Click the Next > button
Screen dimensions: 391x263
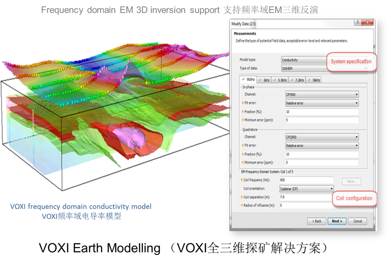tap(337, 221)
